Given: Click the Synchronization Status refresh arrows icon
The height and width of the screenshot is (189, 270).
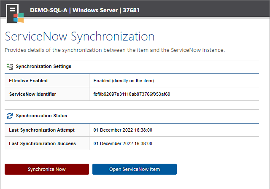Looking at the screenshot, I should click(10, 116).
